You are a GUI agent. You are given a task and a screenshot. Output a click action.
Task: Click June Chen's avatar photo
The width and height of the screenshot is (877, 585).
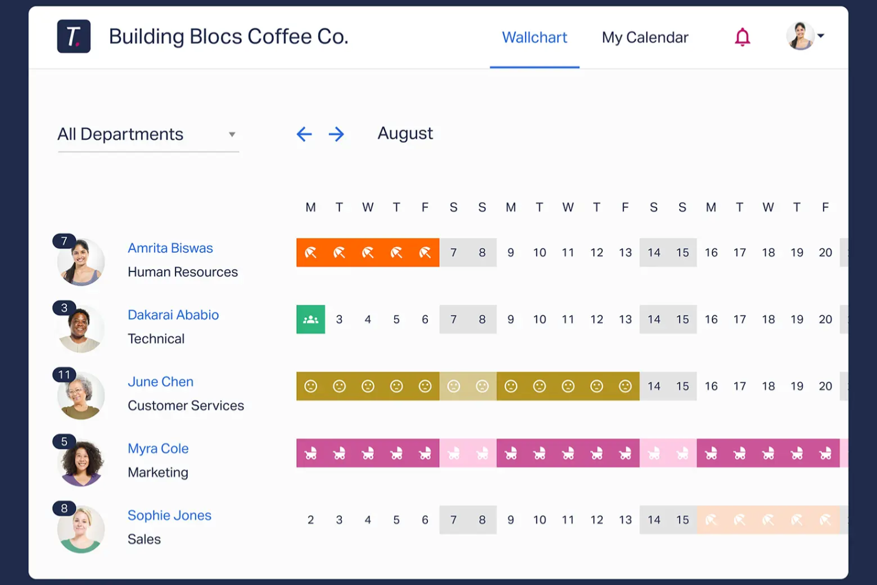pyautogui.click(x=81, y=395)
